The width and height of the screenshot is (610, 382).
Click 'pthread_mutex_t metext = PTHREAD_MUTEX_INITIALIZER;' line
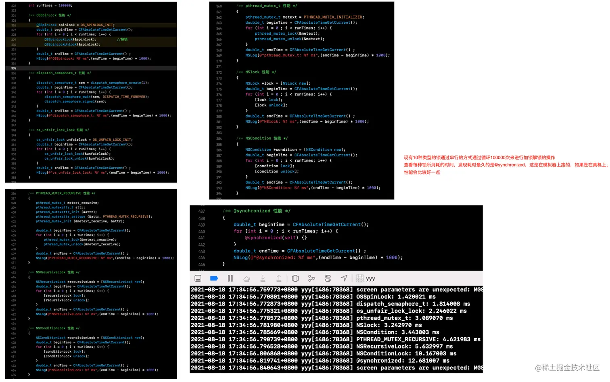click(x=305, y=17)
